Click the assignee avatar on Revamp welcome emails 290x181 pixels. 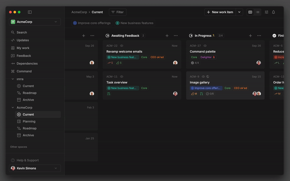click(x=175, y=63)
